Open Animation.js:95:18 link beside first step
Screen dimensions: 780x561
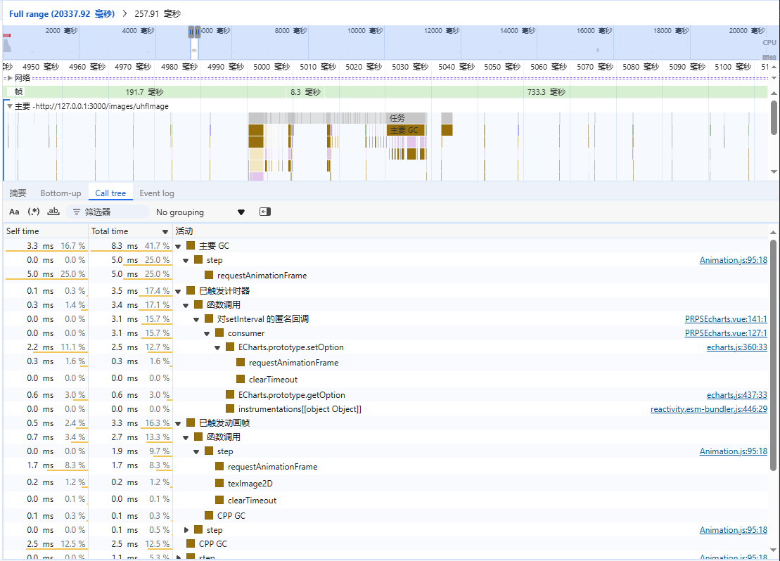coord(733,260)
